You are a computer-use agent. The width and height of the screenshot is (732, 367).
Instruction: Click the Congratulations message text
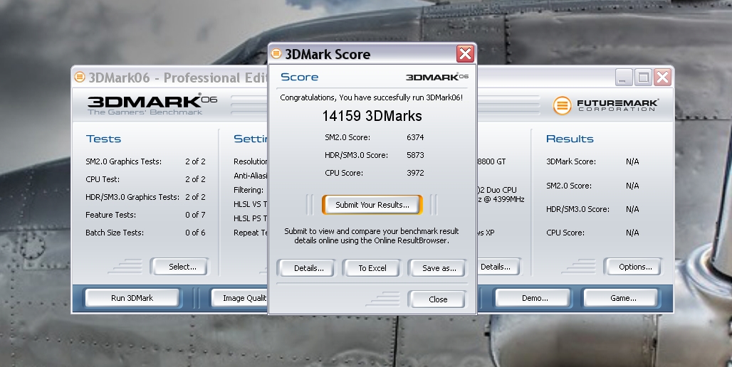tap(371, 97)
